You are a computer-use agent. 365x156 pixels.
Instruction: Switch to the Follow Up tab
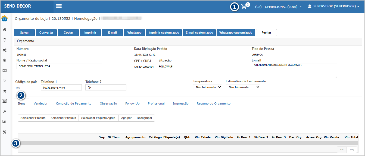click(x=132, y=103)
